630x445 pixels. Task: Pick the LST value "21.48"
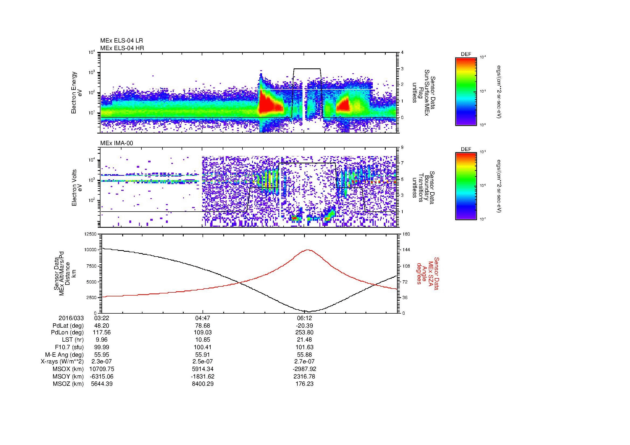(305, 340)
